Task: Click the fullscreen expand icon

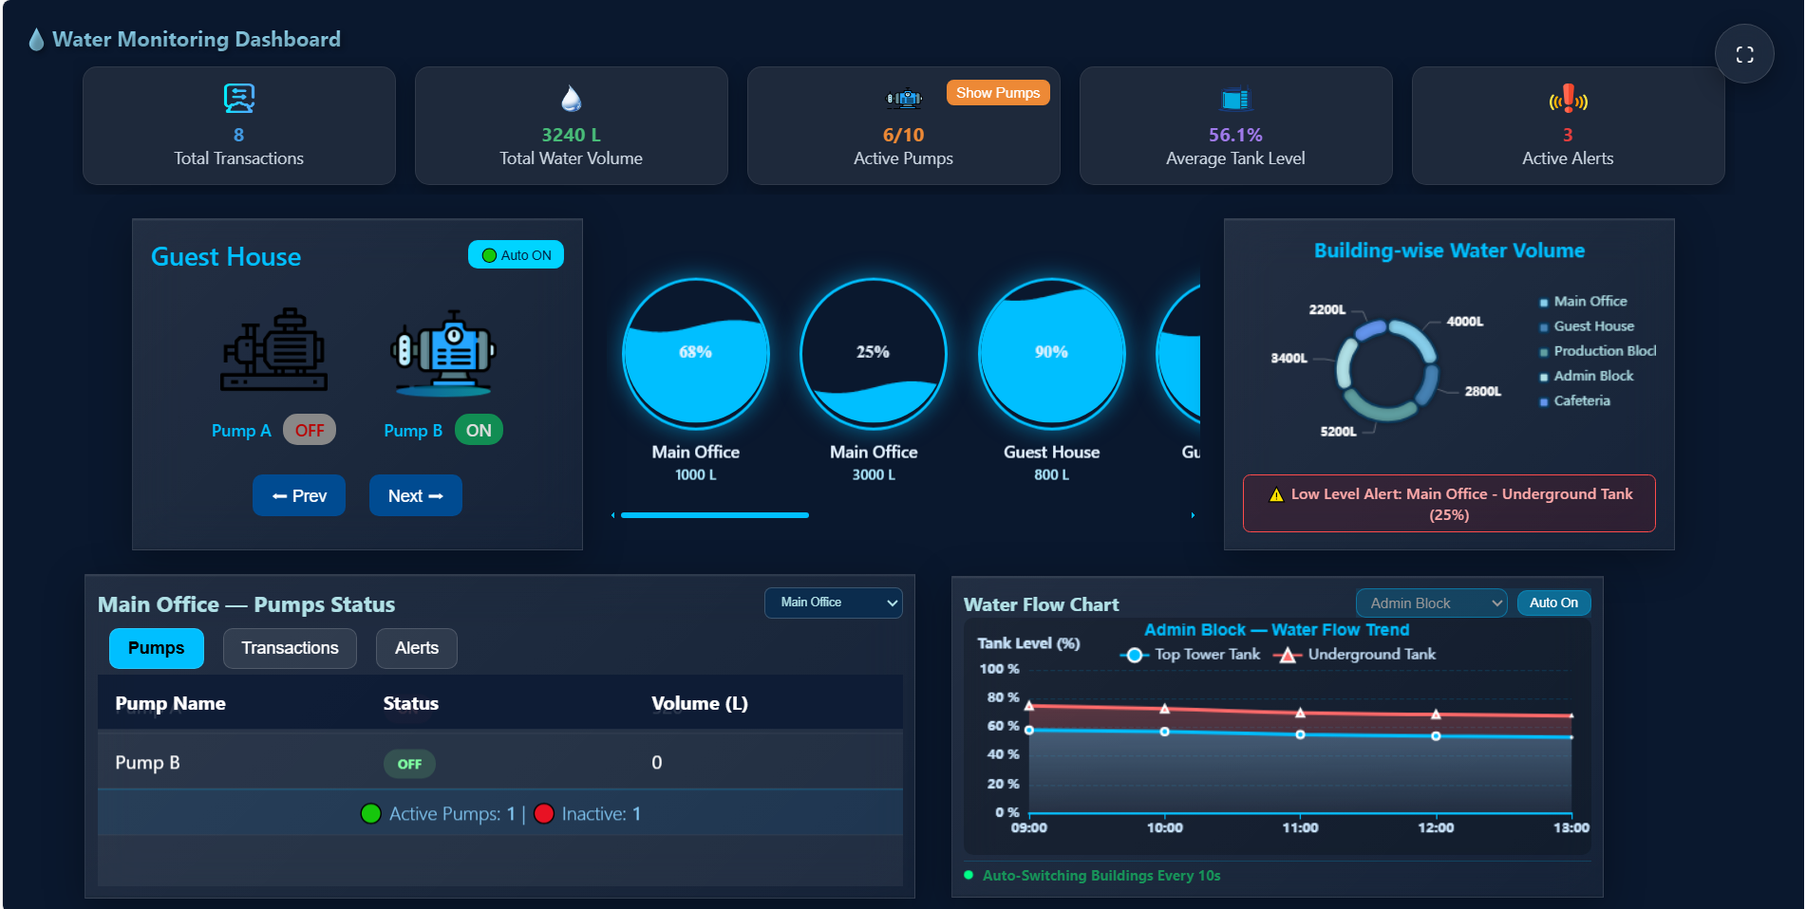Action: click(1743, 54)
